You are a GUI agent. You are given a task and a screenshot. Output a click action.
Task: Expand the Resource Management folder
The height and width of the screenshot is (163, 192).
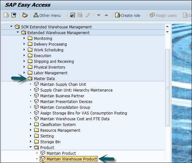pyautogui.click(x=31, y=130)
